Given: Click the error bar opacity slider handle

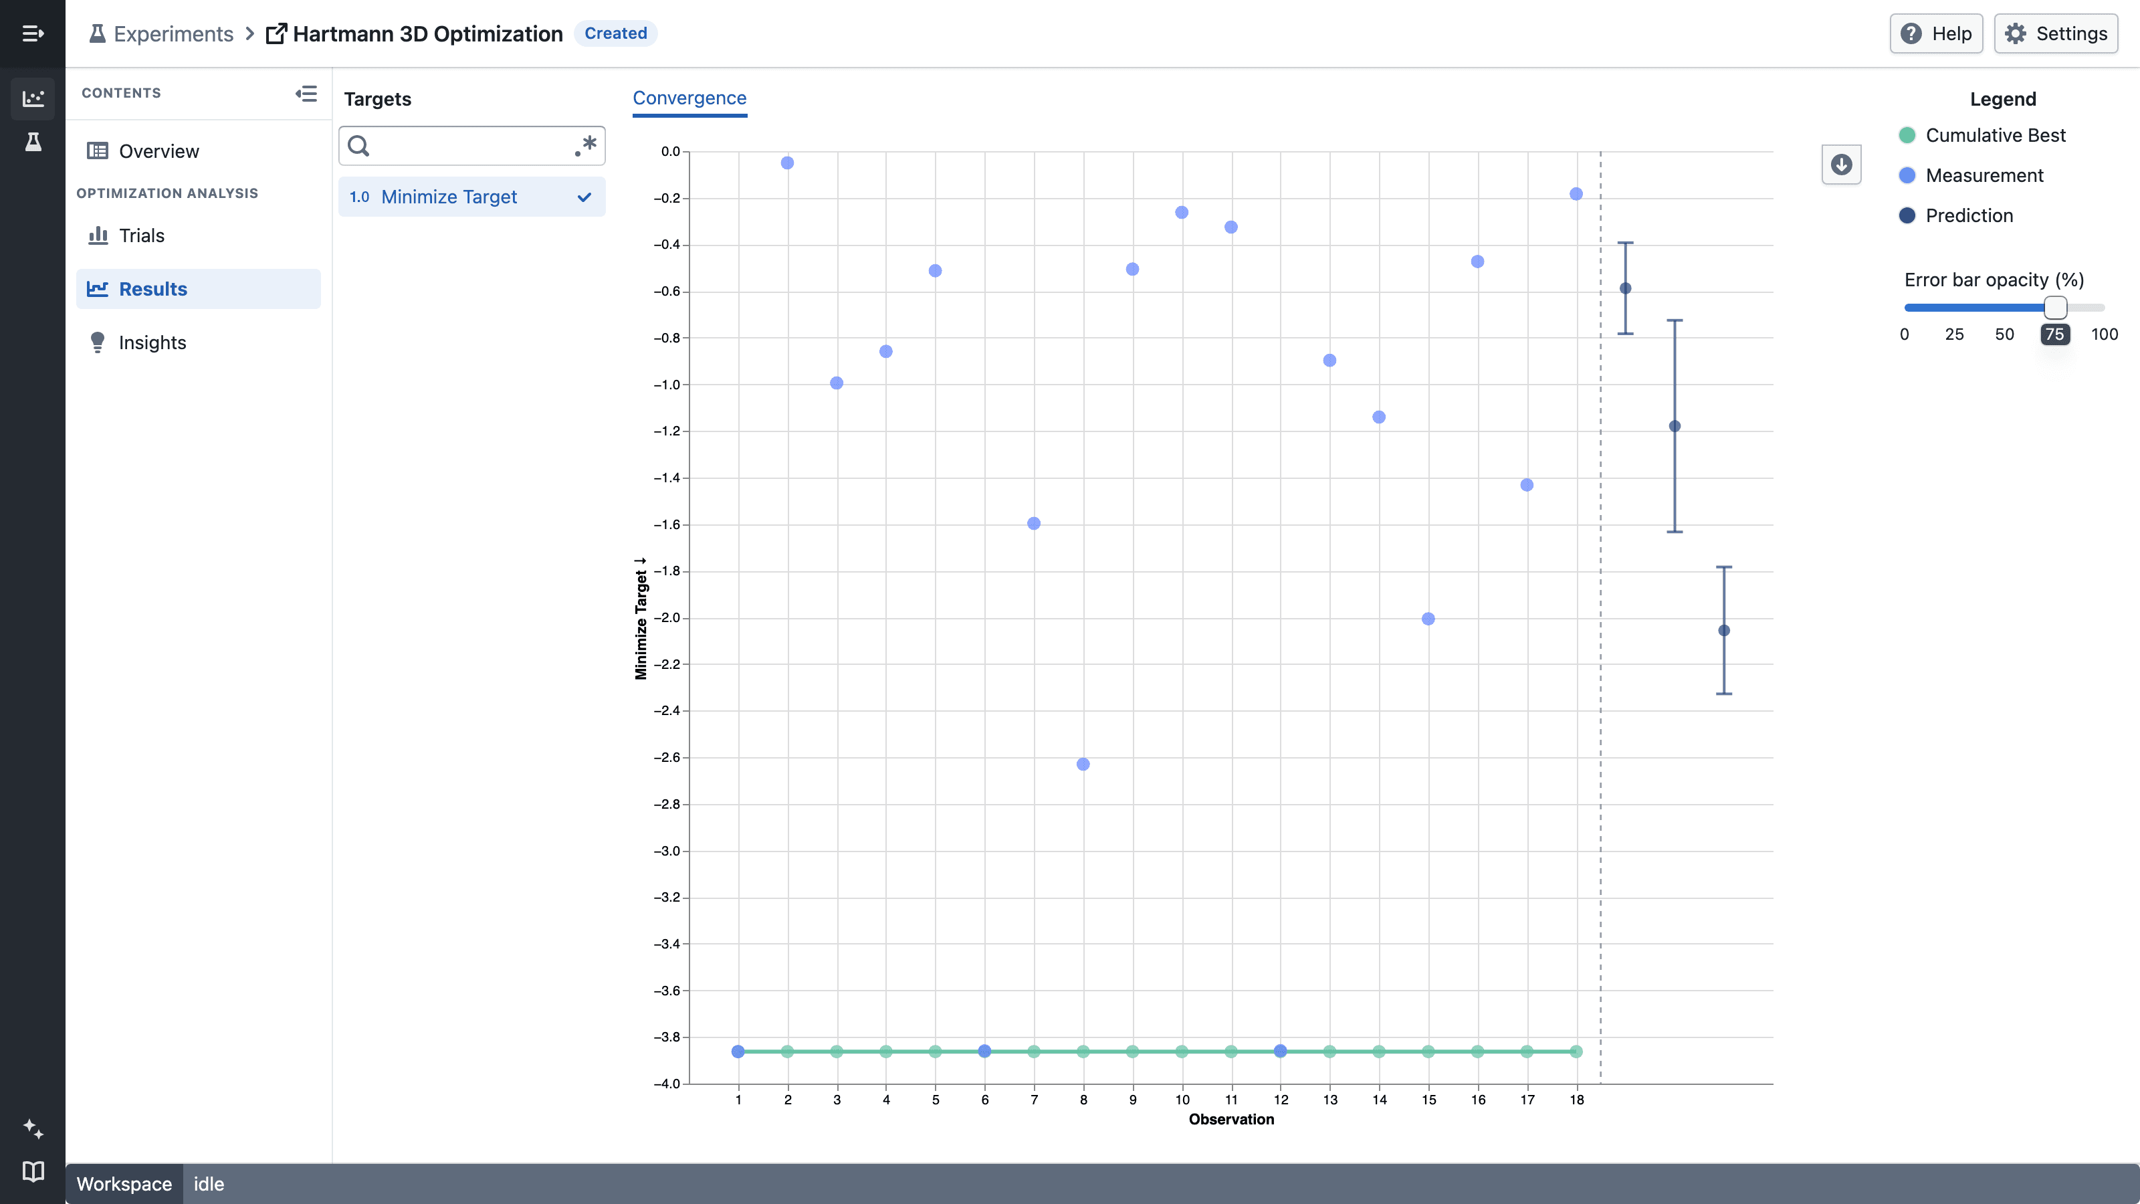Looking at the screenshot, I should click(x=2055, y=308).
